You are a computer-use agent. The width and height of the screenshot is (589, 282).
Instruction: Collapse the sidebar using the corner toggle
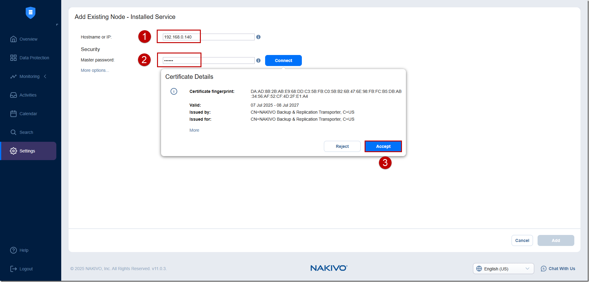(x=57, y=25)
